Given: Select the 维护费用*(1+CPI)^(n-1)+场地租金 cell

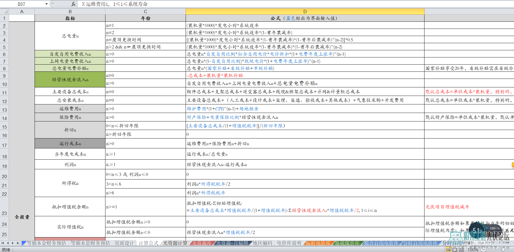Looking at the screenshot, I should click(305, 109).
